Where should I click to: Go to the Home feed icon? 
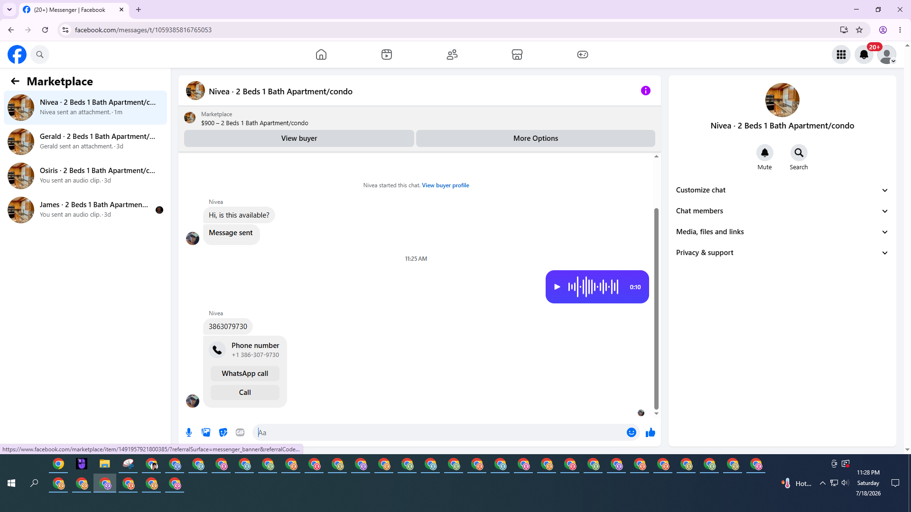[x=321, y=55]
